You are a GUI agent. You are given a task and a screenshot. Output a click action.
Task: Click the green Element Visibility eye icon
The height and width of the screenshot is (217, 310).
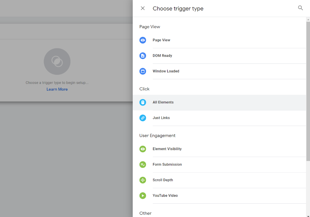[143, 149]
